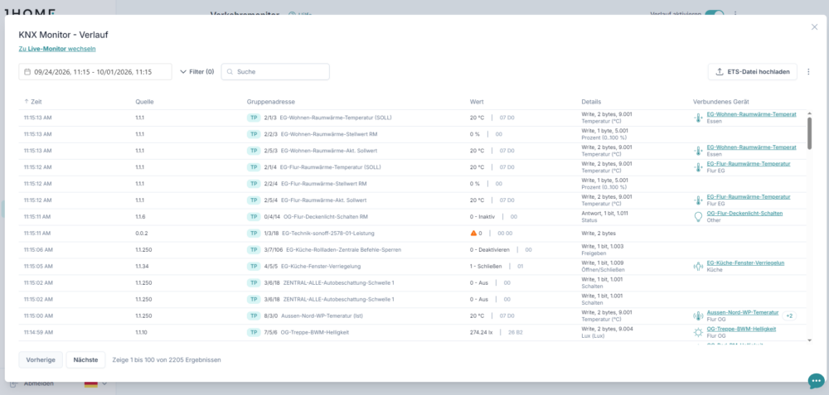The width and height of the screenshot is (829, 395).
Task: Open the EG-Küche-Fenster-Verriegelun device link
Action: 745,263
